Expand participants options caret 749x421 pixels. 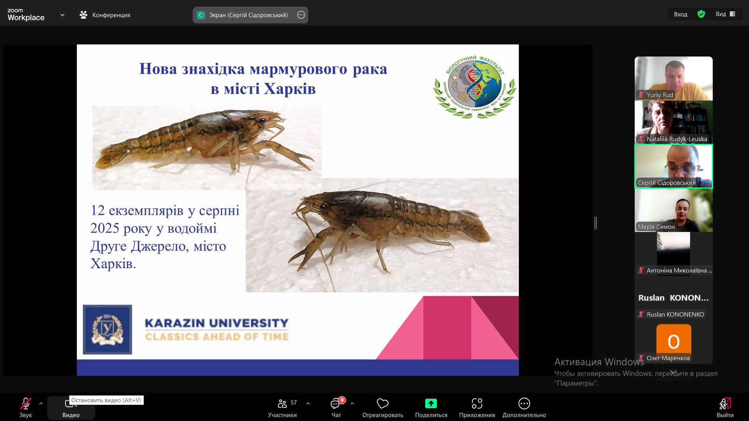(x=308, y=403)
